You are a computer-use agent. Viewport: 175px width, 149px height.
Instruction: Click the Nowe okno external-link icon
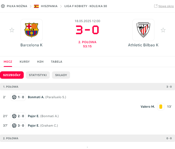(156, 6)
